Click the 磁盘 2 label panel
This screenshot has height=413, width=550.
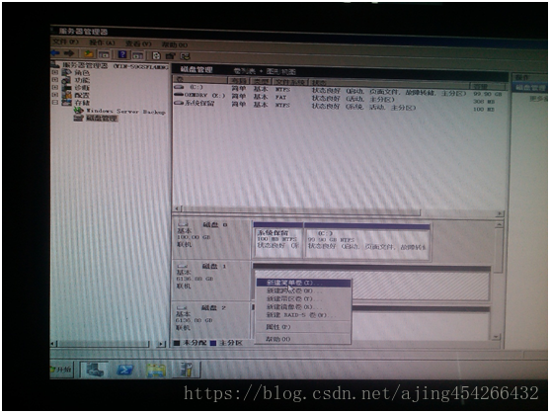(211, 320)
